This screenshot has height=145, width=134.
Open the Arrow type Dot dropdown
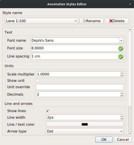click(85, 131)
